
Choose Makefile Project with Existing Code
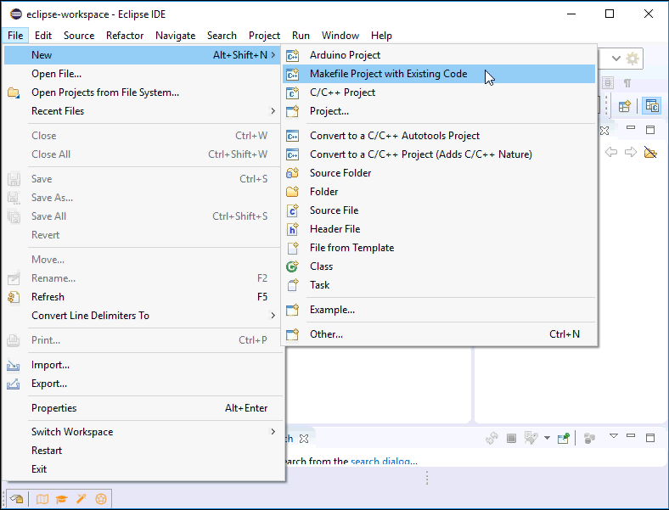coord(388,74)
